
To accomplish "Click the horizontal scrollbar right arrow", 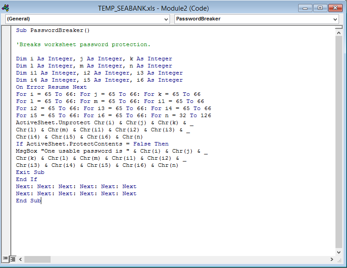I will (x=332, y=259).
